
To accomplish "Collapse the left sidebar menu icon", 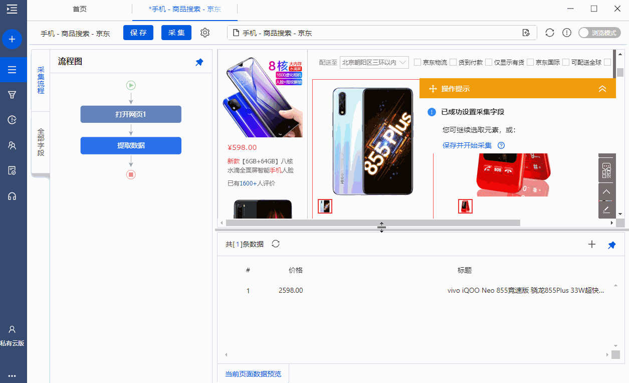I will click(12, 9).
